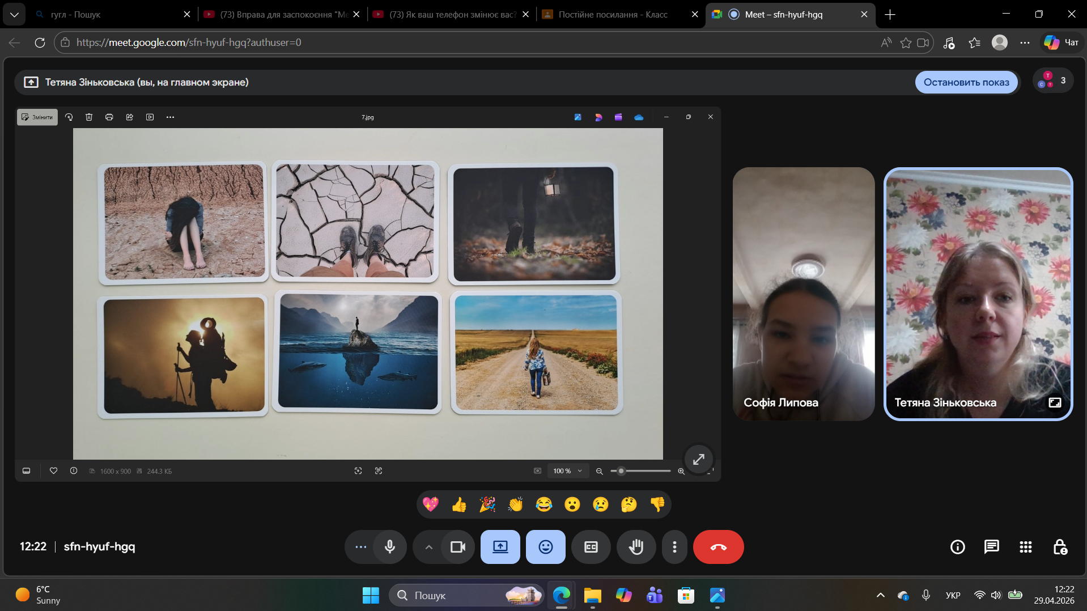Image resolution: width=1087 pixels, height=611 pixels.
Task: Toggle the microphone mute button
Action: pos(390,547)
